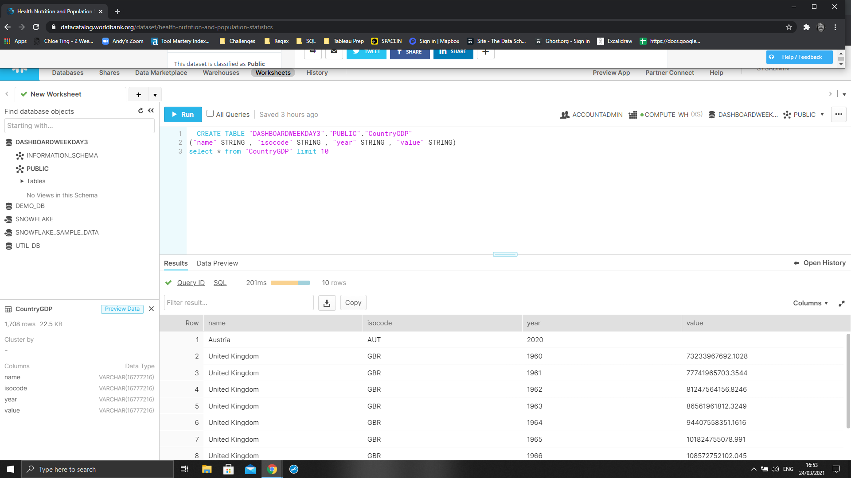Screen dimensions: 851x478
Task: Go to the History menu
Action: click(317, 73)
